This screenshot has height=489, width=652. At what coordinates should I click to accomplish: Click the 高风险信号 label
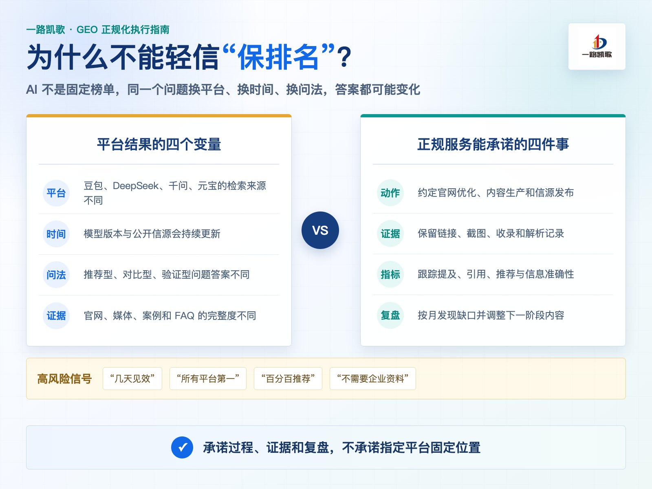(x=64, y=379)
